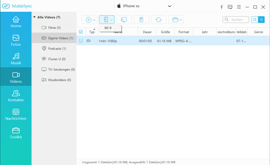The height and width of the screenshot is (165, 270).
Task: Select Filme (5) category
Action: tap(54, 27)
